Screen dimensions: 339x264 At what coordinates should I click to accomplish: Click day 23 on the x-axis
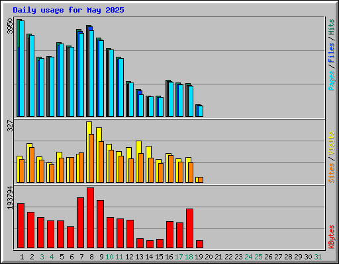pos(238,257)
